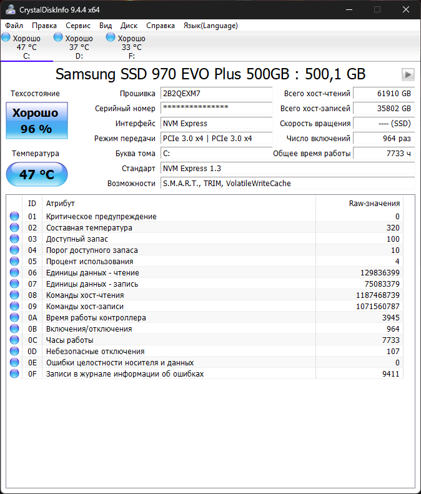Click the PCIe 3.0 x4 transfer mode field

click(217, 138)
